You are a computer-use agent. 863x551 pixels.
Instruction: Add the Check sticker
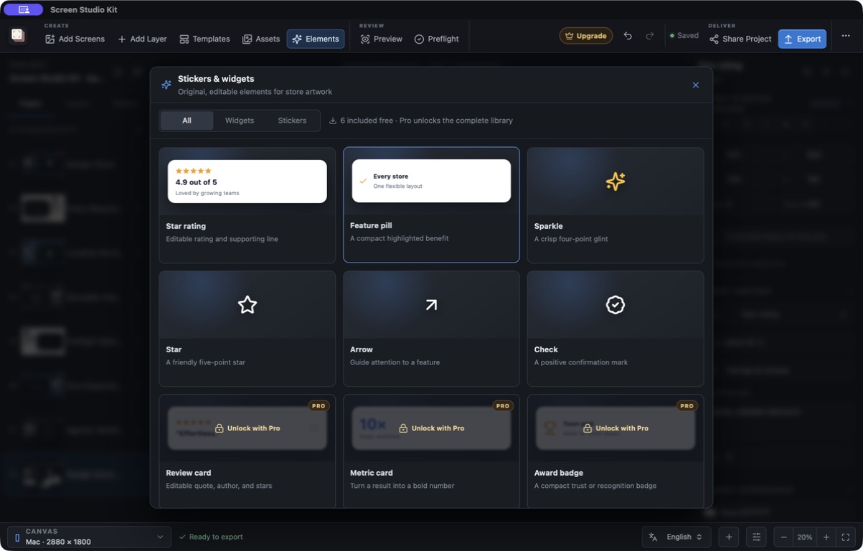(616, 329)
